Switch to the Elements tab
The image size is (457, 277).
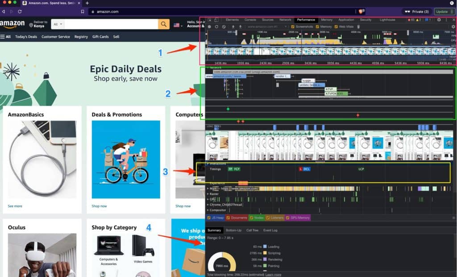click(232, 20)
